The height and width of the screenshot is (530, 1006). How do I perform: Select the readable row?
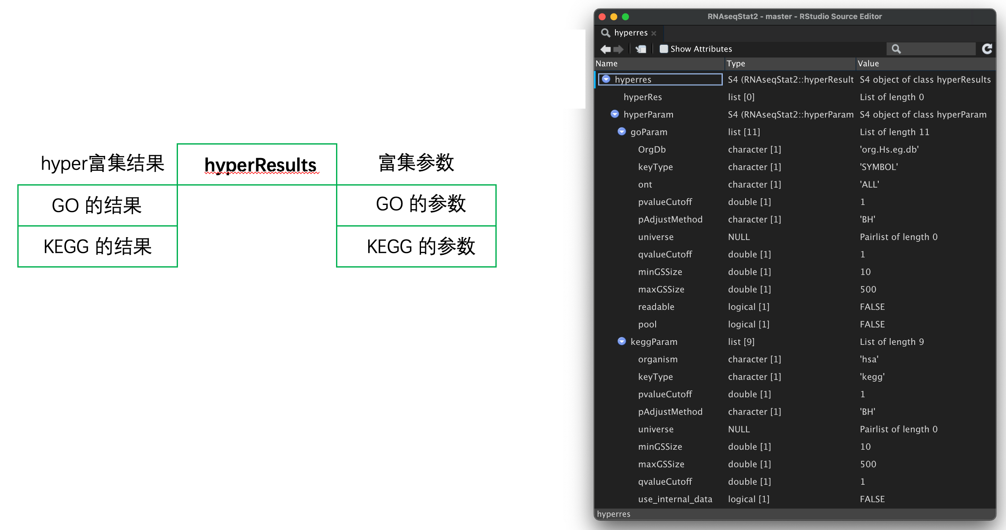tap(795, 306)
